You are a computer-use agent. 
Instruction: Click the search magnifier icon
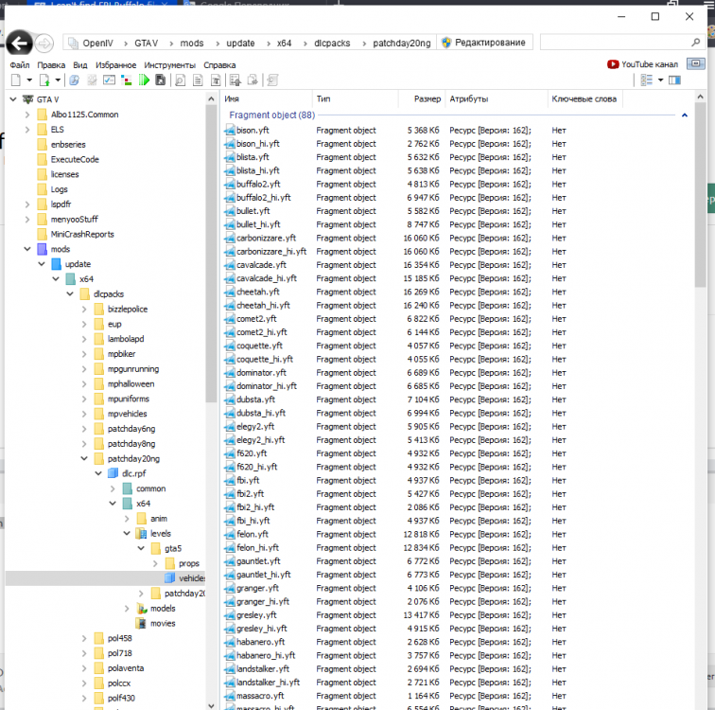pos(695,43)
